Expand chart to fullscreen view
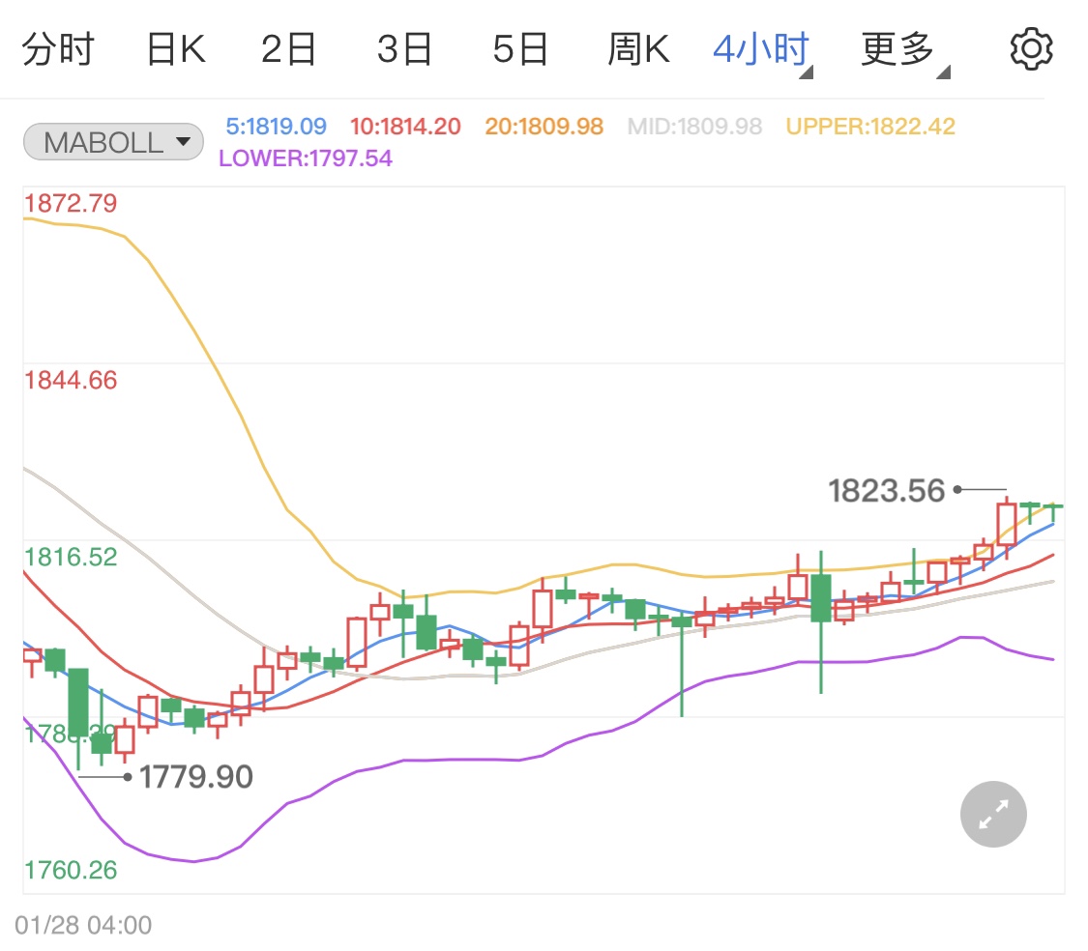 click(993, 814)
